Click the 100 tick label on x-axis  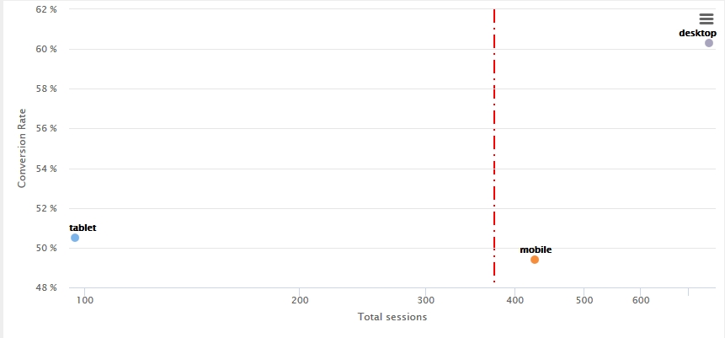84,301
